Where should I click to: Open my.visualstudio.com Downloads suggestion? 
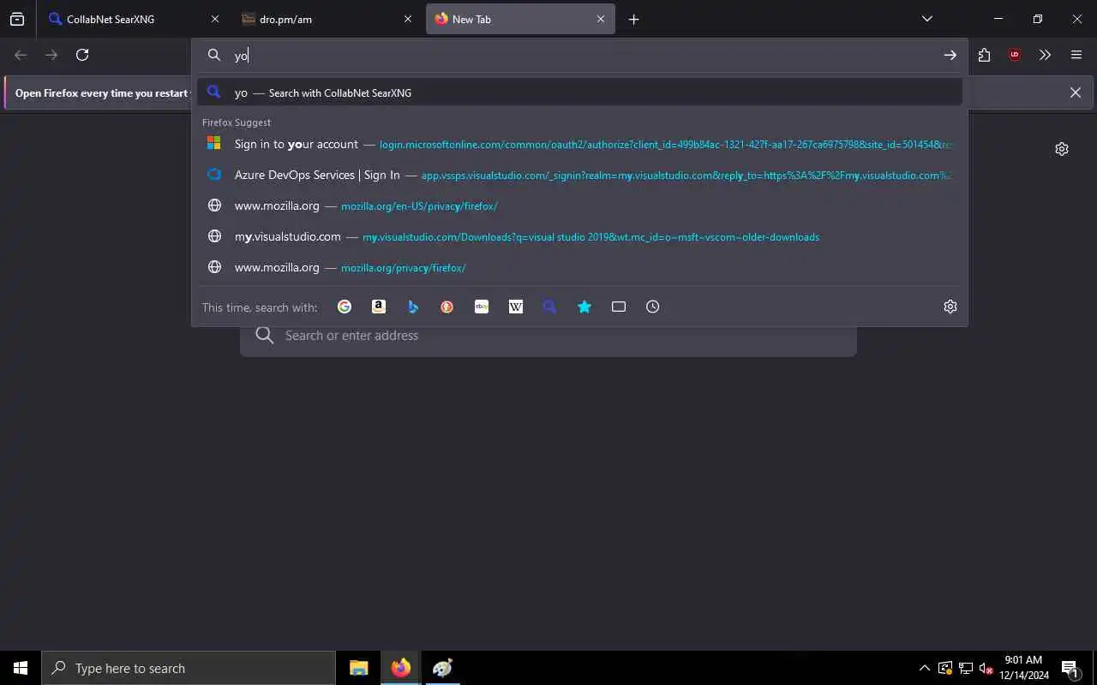coord(579,236)
